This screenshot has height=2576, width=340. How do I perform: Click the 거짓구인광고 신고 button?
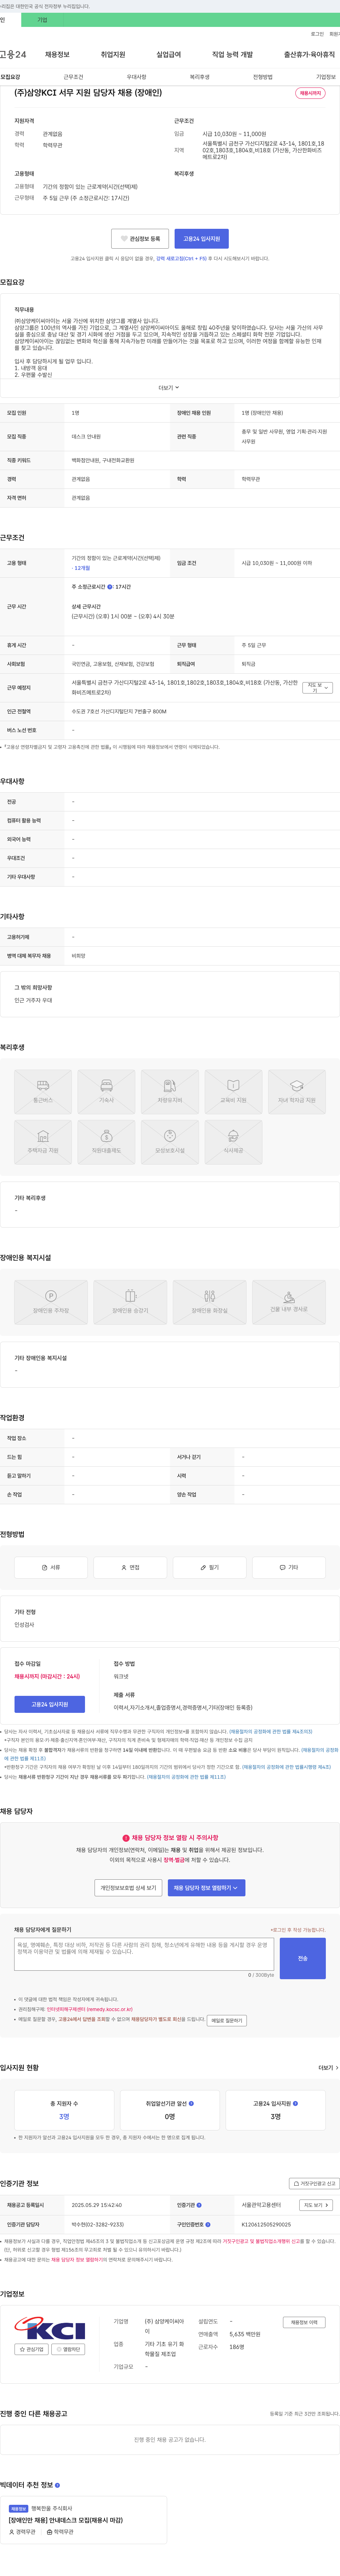pos(315,2184)
